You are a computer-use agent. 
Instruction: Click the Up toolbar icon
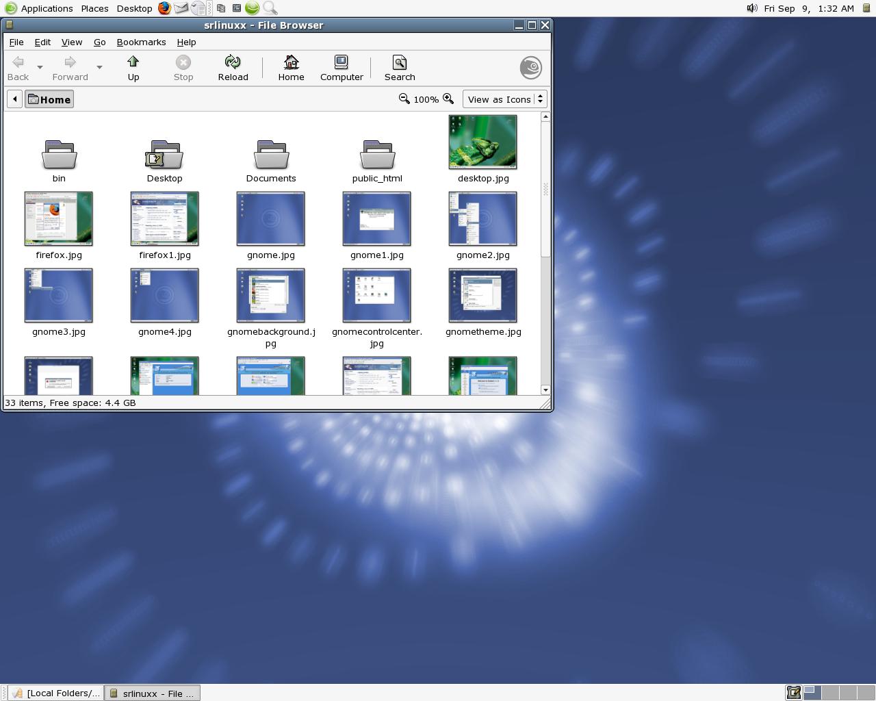(133, 68)
